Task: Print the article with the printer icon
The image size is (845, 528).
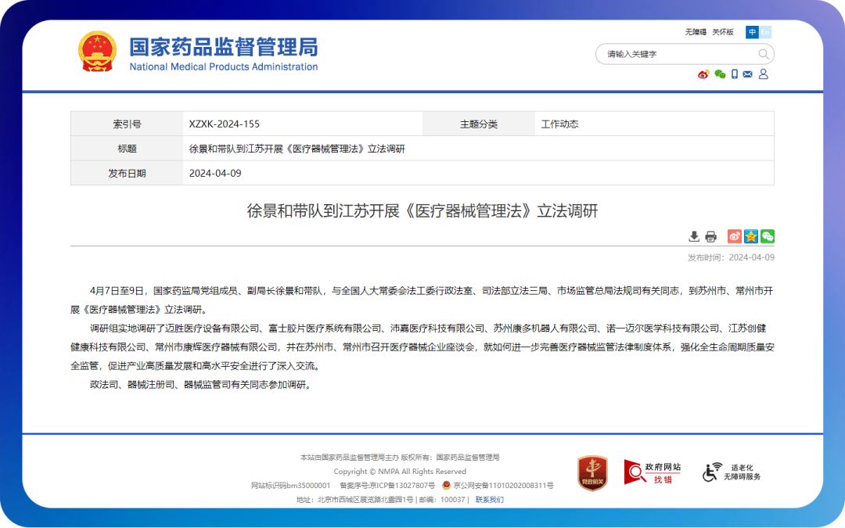Action: pyautogui.click(x=710, y=236)
